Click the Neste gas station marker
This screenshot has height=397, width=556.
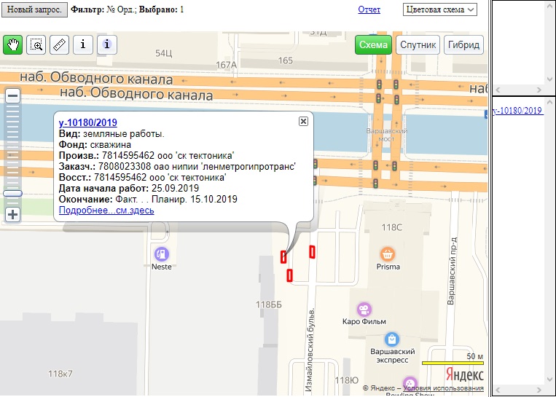pos(161,254)
